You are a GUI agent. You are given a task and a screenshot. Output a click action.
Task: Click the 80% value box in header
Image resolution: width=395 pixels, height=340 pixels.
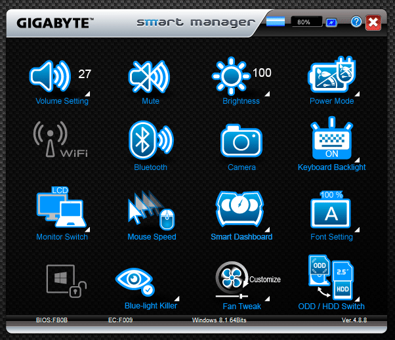pos(306,22)
